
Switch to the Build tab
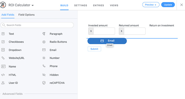pos(64,5)
